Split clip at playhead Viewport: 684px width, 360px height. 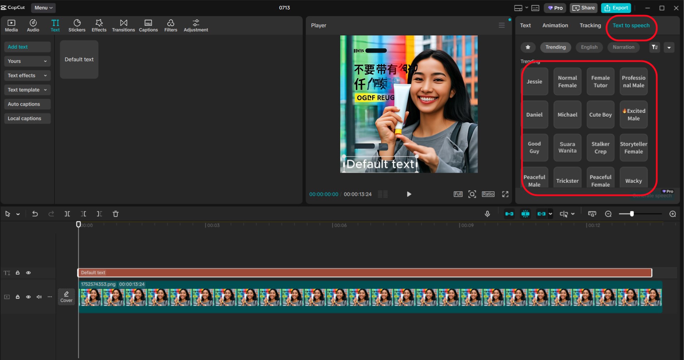[67, 214]
